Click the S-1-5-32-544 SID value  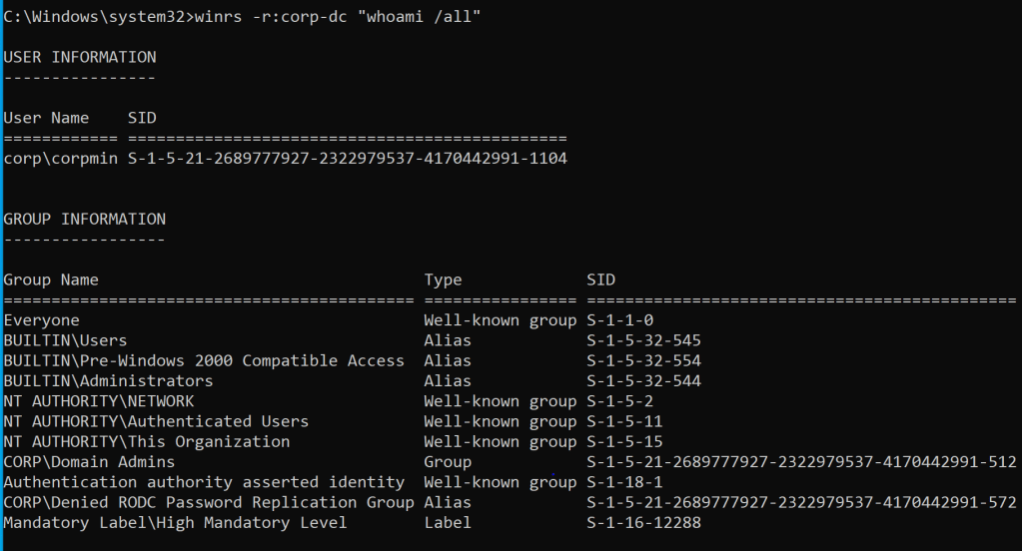[643, 380]
